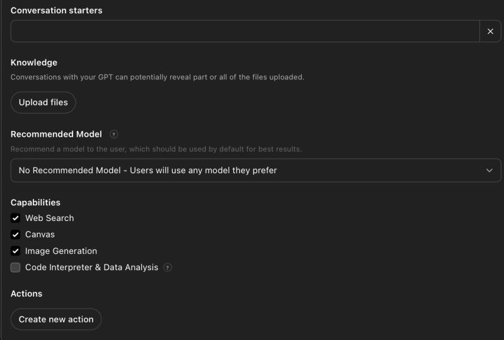Click the 'Capabilities' section heading
The height and width of the screenshot is (340, 504).
[x=35, y=203]
